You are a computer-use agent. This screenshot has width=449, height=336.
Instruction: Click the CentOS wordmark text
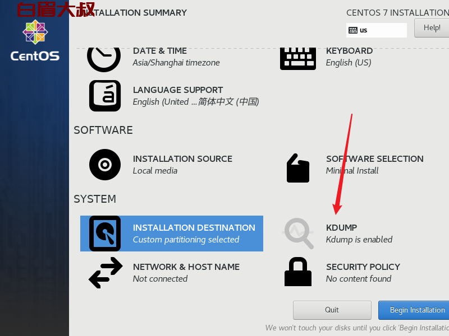35,55
